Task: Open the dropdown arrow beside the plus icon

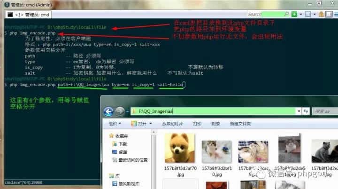Action: click(x=301, y=14)
